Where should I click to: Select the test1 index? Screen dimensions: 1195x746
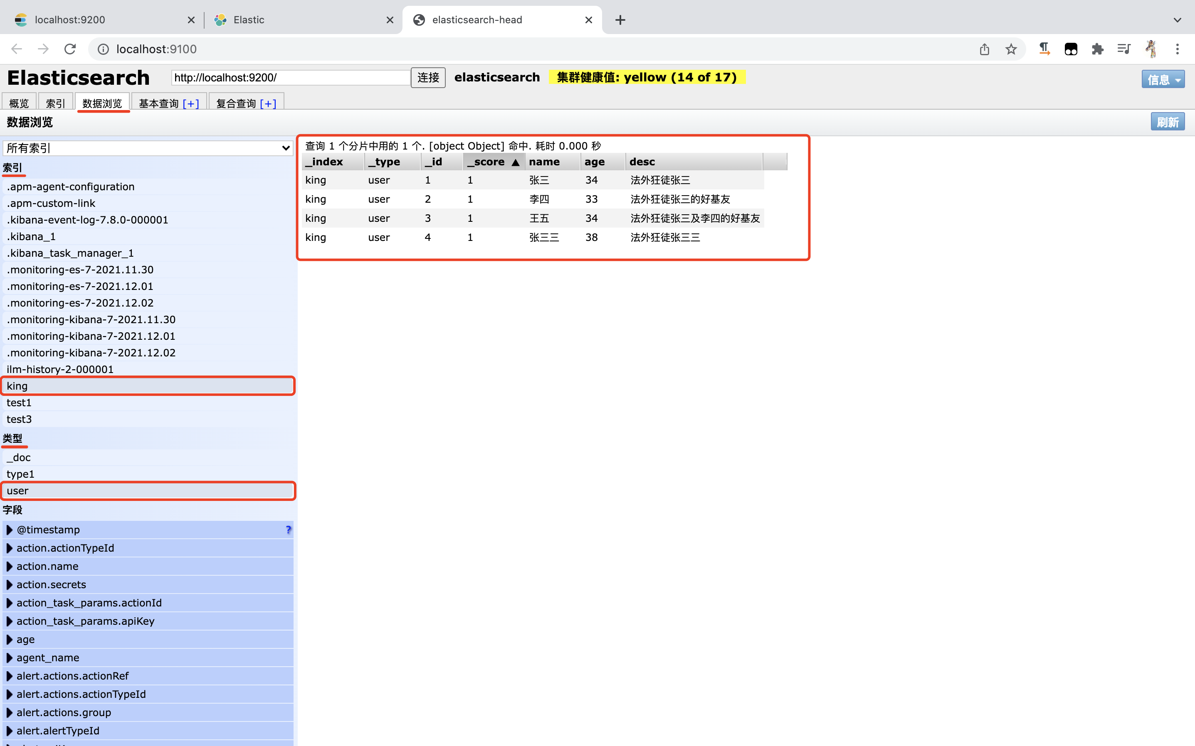(x=148, y=402)
